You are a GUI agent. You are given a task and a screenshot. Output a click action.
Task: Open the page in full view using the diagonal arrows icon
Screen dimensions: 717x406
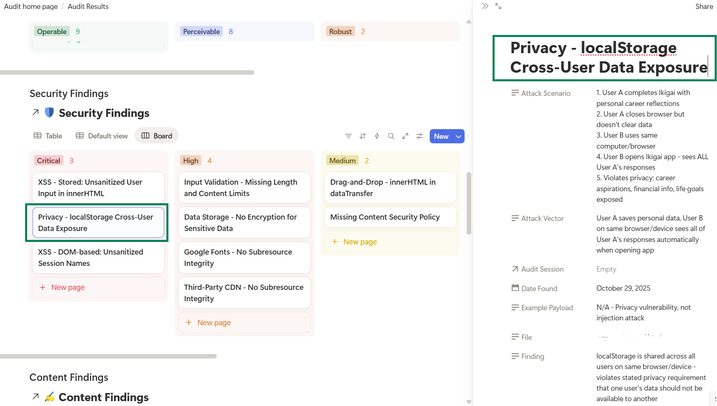click(498, 6)
